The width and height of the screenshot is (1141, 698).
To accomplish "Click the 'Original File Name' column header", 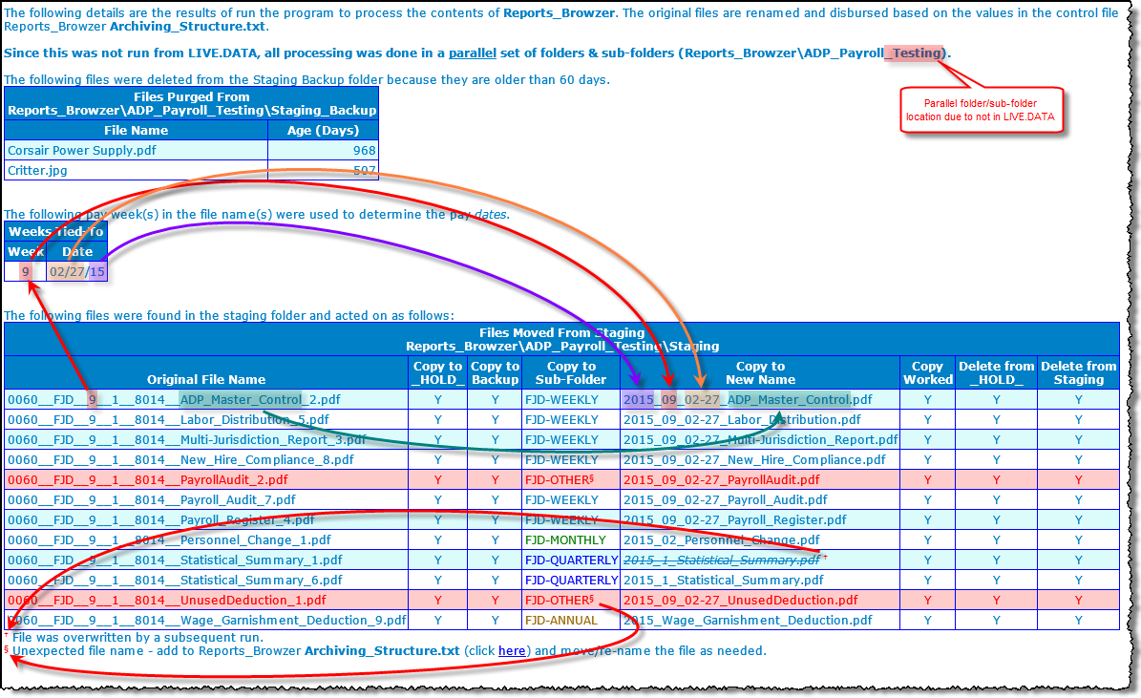I will click(206, 379).
